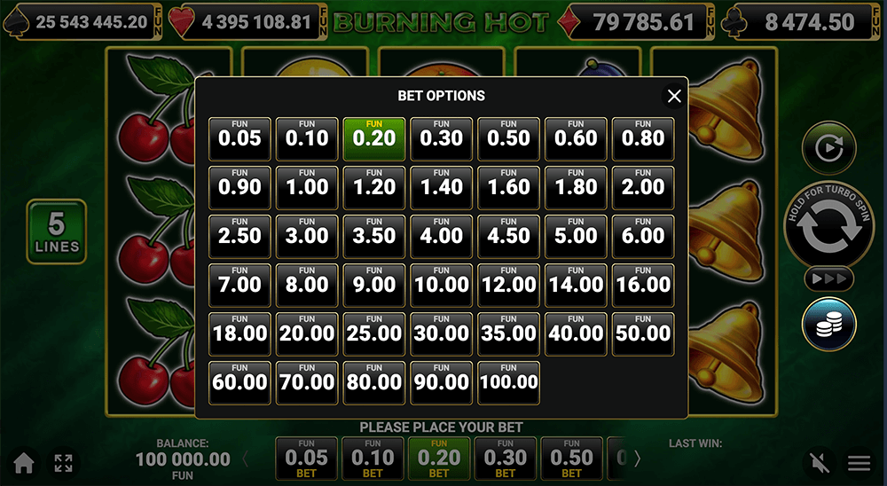This screenshot has width=887, height=486.
Task: Choose the highlighted 0.20 grid option
Action: [x=374, y=139]
